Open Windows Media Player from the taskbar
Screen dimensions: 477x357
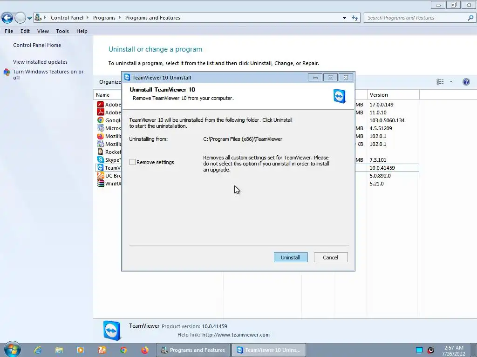pyautogui.click(x=80, y=350)
